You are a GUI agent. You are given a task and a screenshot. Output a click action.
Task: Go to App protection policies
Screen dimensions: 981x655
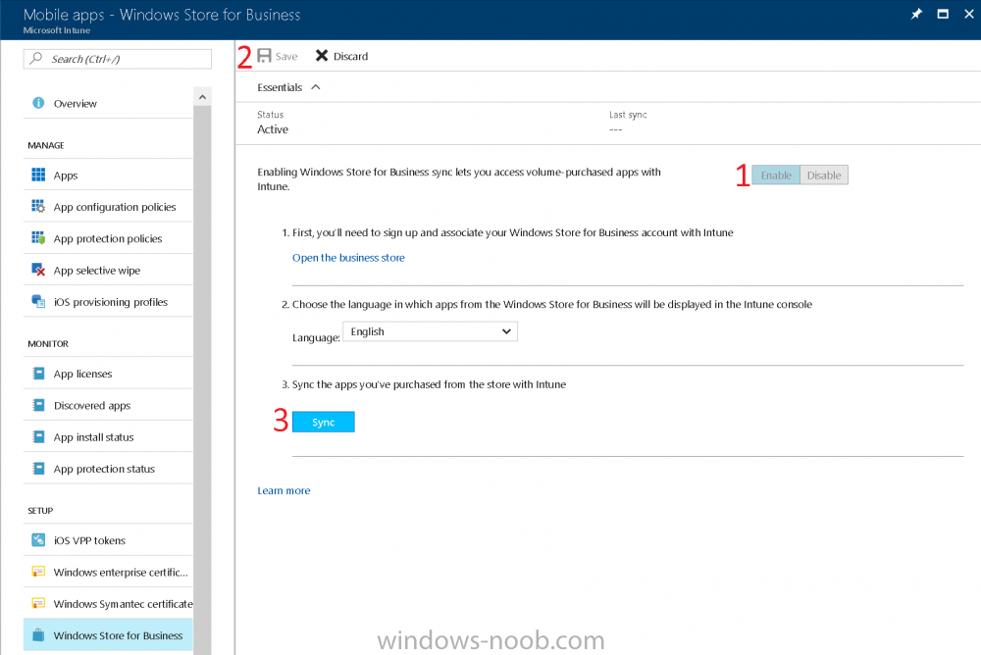(x=108, y=238)
